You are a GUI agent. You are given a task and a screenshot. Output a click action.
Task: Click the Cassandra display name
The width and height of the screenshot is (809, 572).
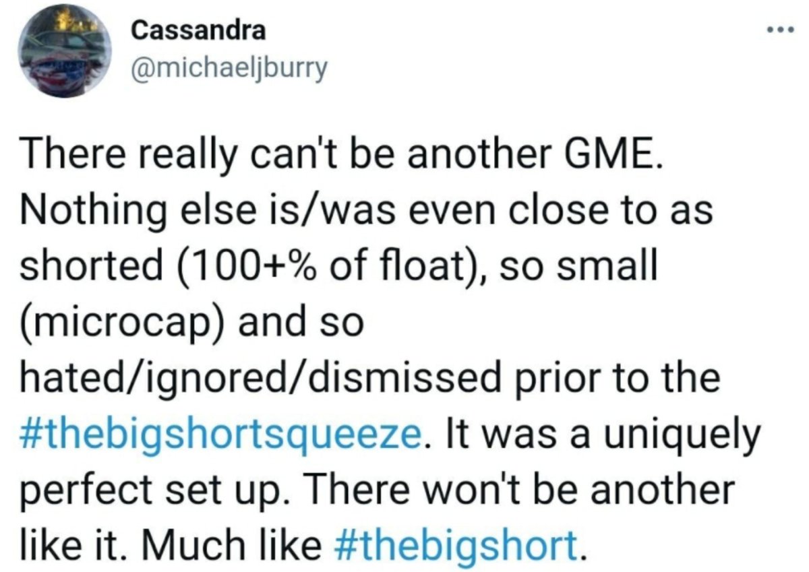tap(198, 30)
